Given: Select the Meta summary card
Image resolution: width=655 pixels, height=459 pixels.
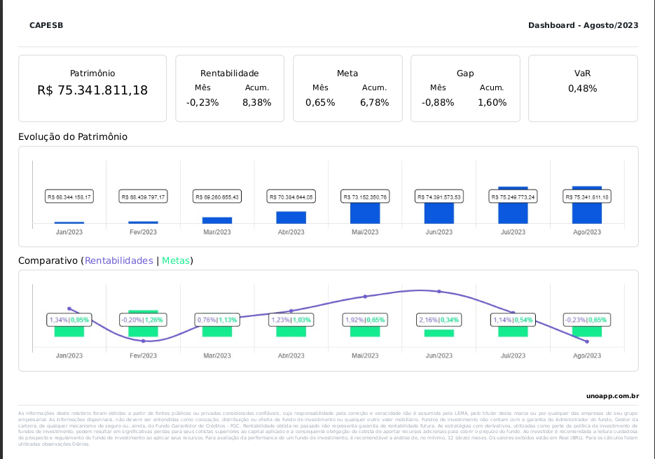Looking at the screenshot, I should (x=347, y=88).
